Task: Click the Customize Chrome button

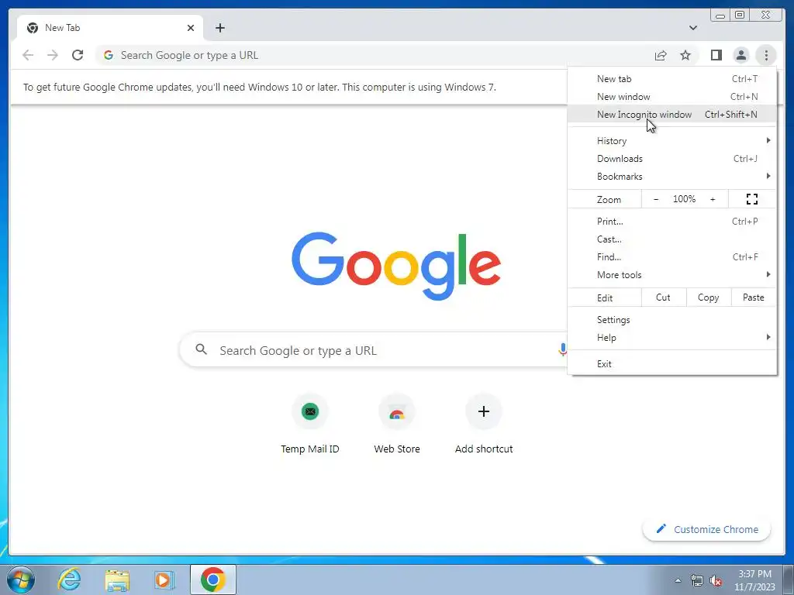Action: (707, 529)
